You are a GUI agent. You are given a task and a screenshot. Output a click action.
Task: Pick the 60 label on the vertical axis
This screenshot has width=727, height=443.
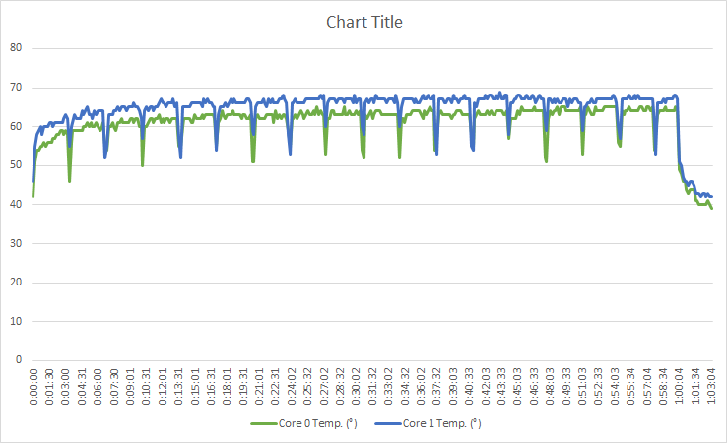[16, 126]
